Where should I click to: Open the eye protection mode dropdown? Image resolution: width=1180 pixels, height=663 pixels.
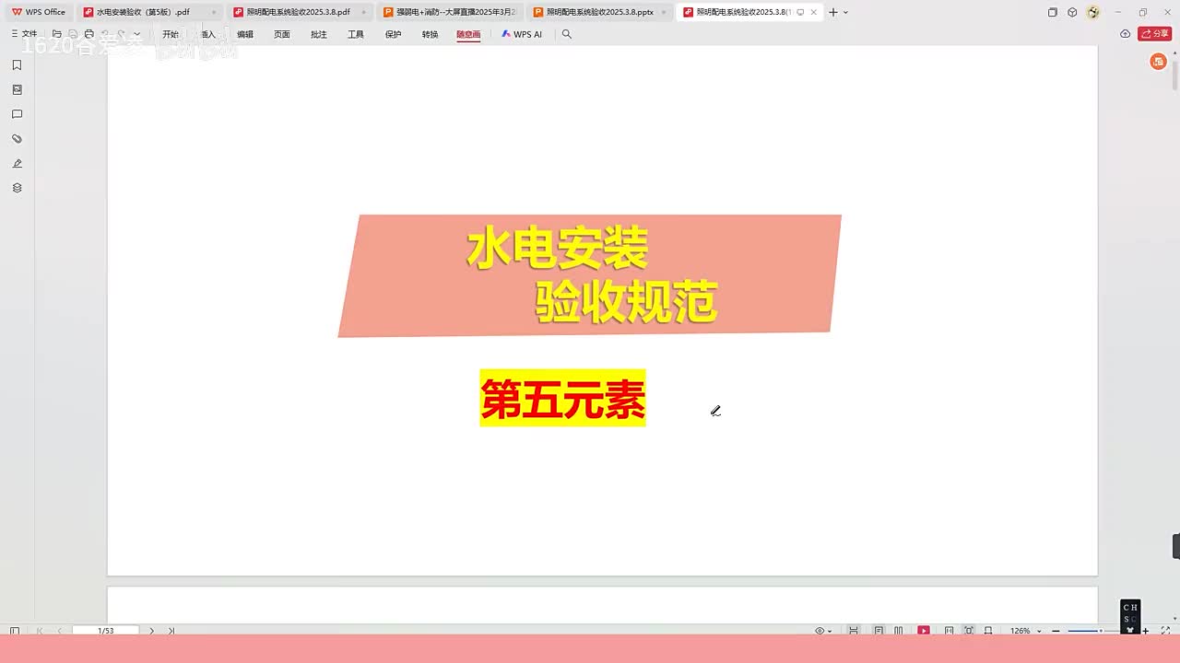823,631
